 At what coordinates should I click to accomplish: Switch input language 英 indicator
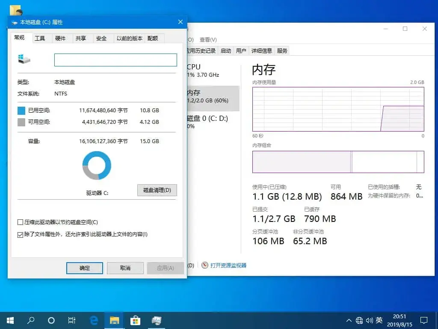pos(379,320)
